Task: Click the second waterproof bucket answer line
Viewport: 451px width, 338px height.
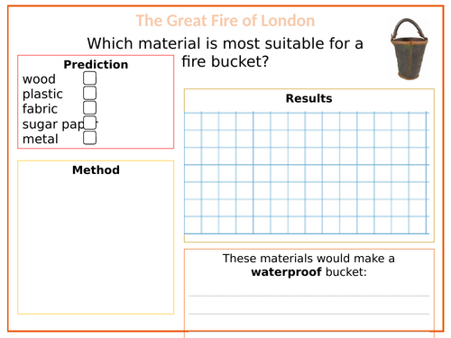Action: pos(309,314)
